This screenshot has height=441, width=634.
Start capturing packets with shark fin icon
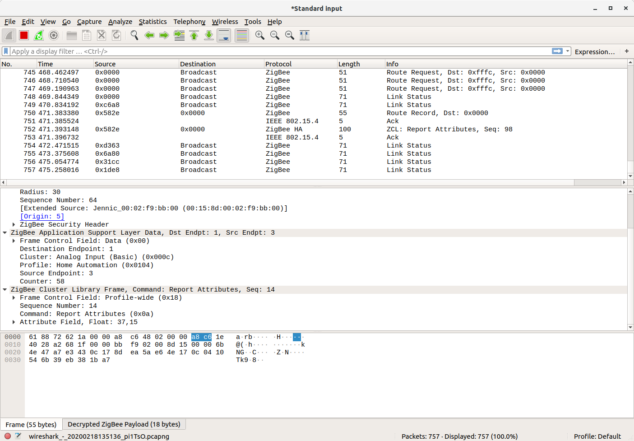coord(9,35)
